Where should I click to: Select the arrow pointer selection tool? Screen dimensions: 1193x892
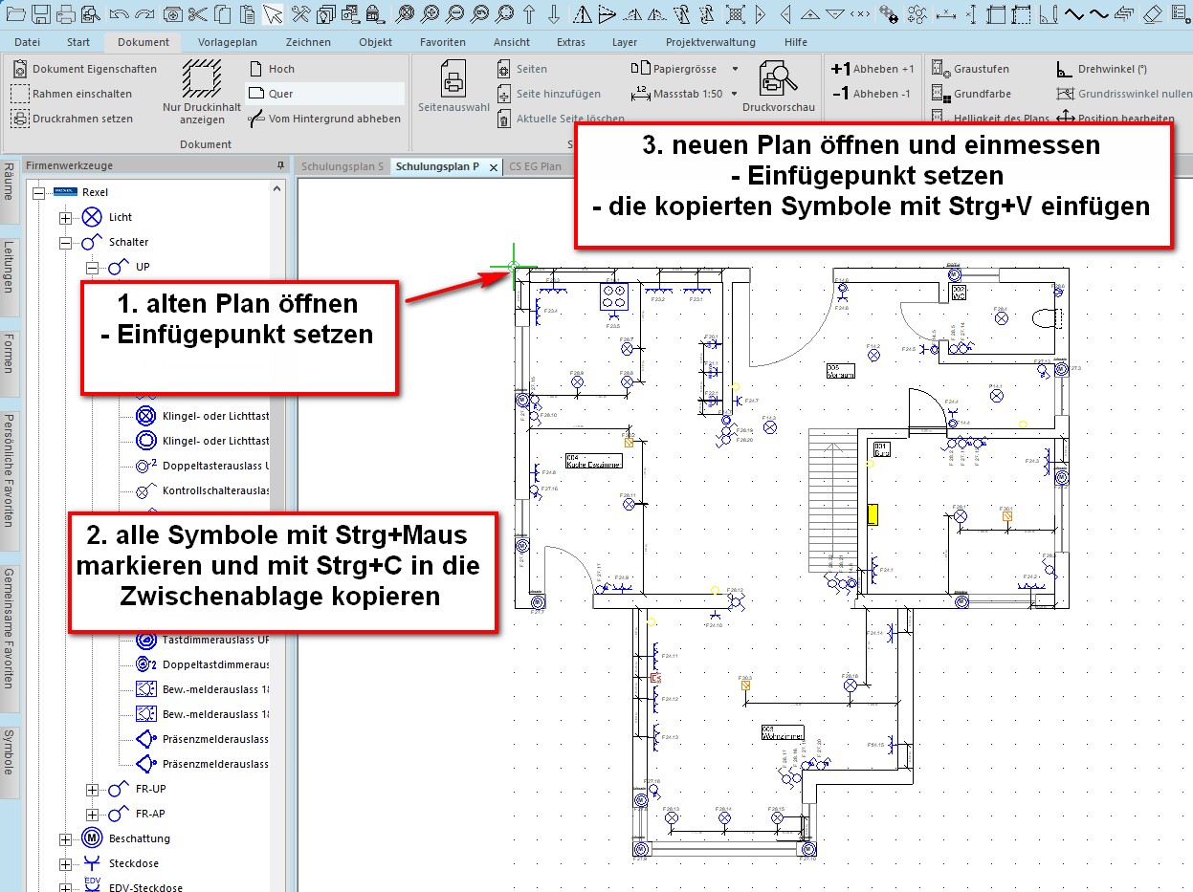point(273,13)
